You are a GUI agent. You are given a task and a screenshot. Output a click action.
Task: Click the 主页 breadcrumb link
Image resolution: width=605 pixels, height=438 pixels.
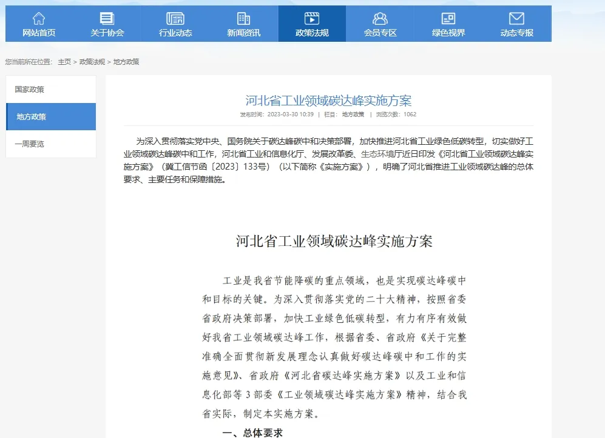tap(64, 62)
